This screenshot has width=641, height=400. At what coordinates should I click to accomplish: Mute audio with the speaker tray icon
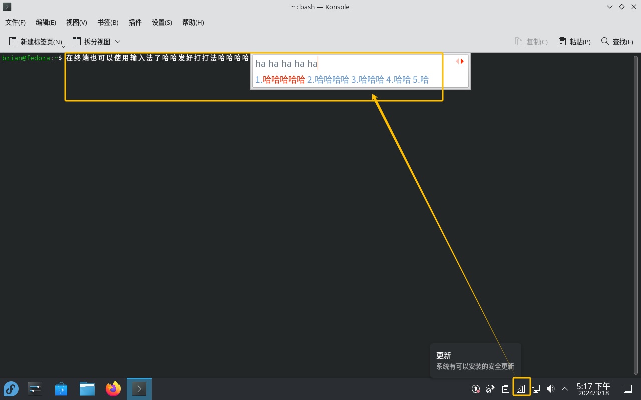pyautogui.click(x=550, y=388)
